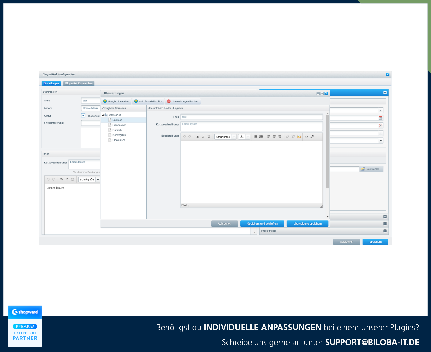Collapse the Demoshop tree node

pyautogui.click(x=103, y=115)
